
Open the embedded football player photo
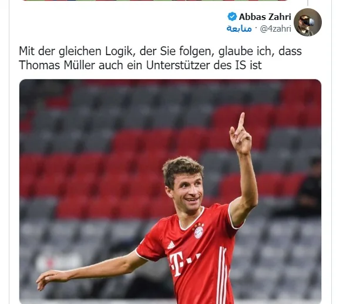(170, 191)
